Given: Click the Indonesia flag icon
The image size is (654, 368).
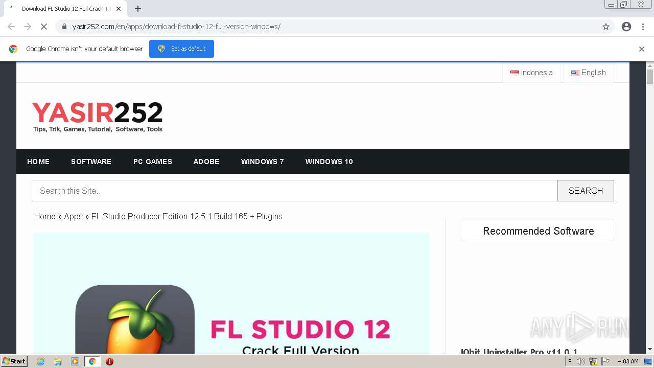Looking at the screenshot, I should pos(515,73).
